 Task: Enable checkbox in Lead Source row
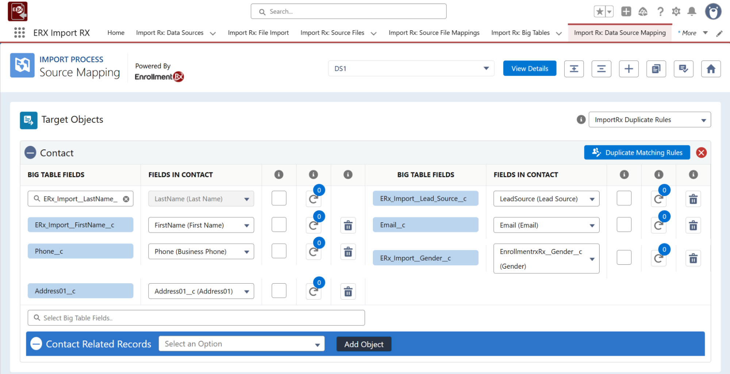point(624,199)
